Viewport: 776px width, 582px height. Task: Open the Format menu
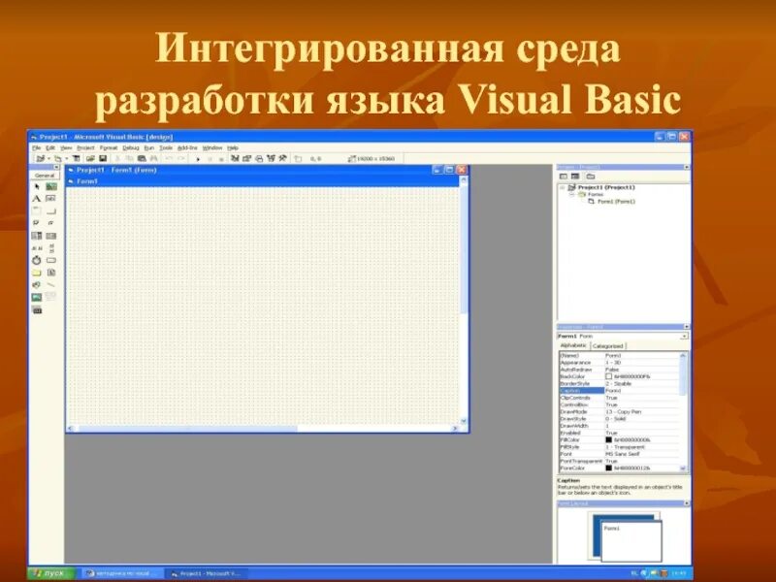click(109, 147)
